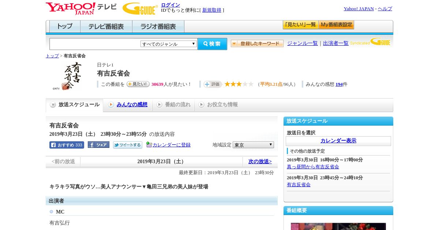Open the ログイン link
Viewport: 439px width, 230px height.
coord(170,5)
